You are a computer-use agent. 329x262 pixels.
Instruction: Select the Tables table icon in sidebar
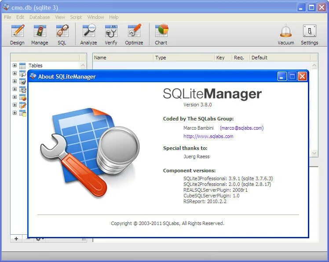click(x=22, y=65)
